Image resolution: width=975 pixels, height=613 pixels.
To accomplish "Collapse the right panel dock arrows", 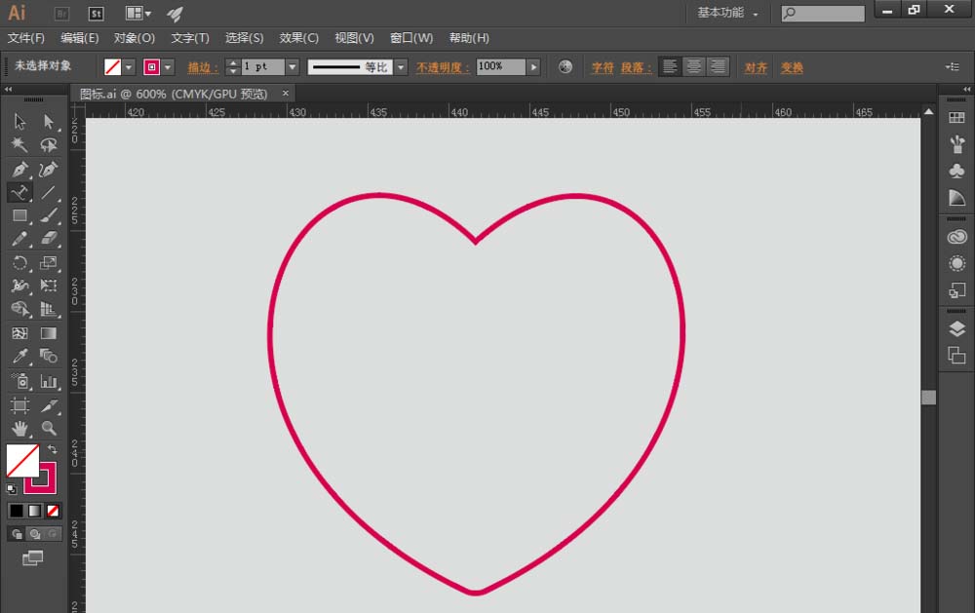I will point(967,89).
